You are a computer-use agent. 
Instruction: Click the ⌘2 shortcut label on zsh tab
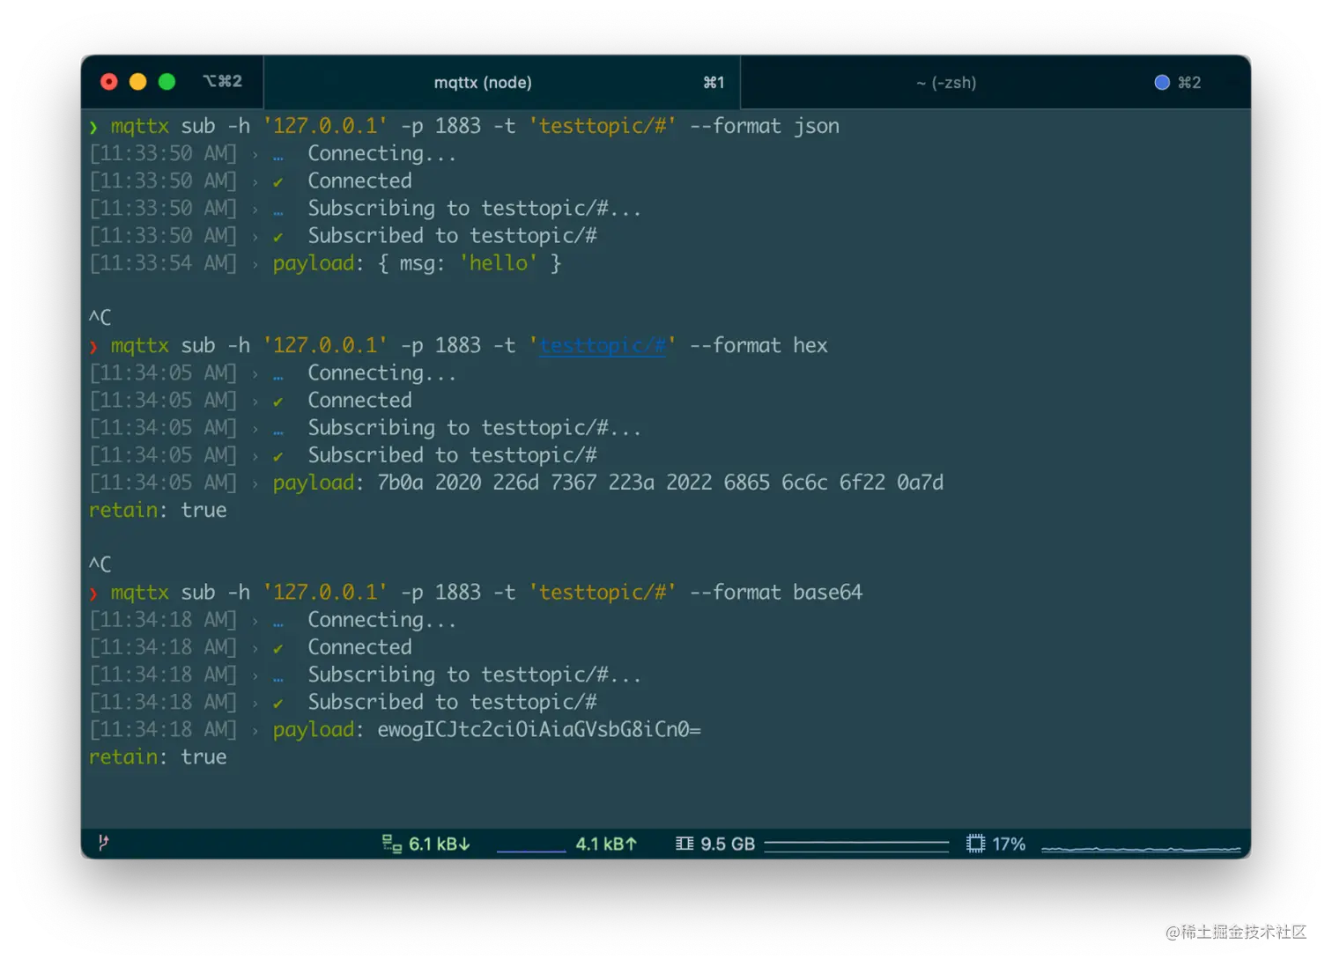(1189, 83)
